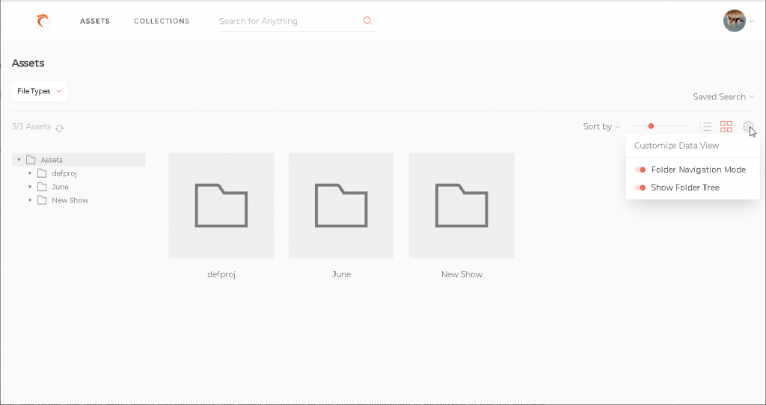Toggle Show Folder Tree switch
766x405 pixels.
(x=640, y=188)
